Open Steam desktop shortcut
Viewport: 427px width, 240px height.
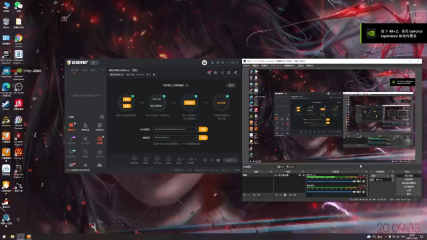[6, 105]
